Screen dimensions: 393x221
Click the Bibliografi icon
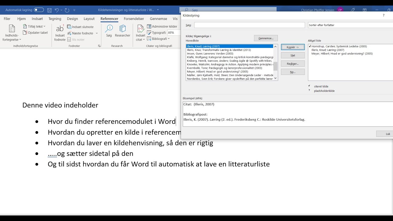(x=149, y=39)
